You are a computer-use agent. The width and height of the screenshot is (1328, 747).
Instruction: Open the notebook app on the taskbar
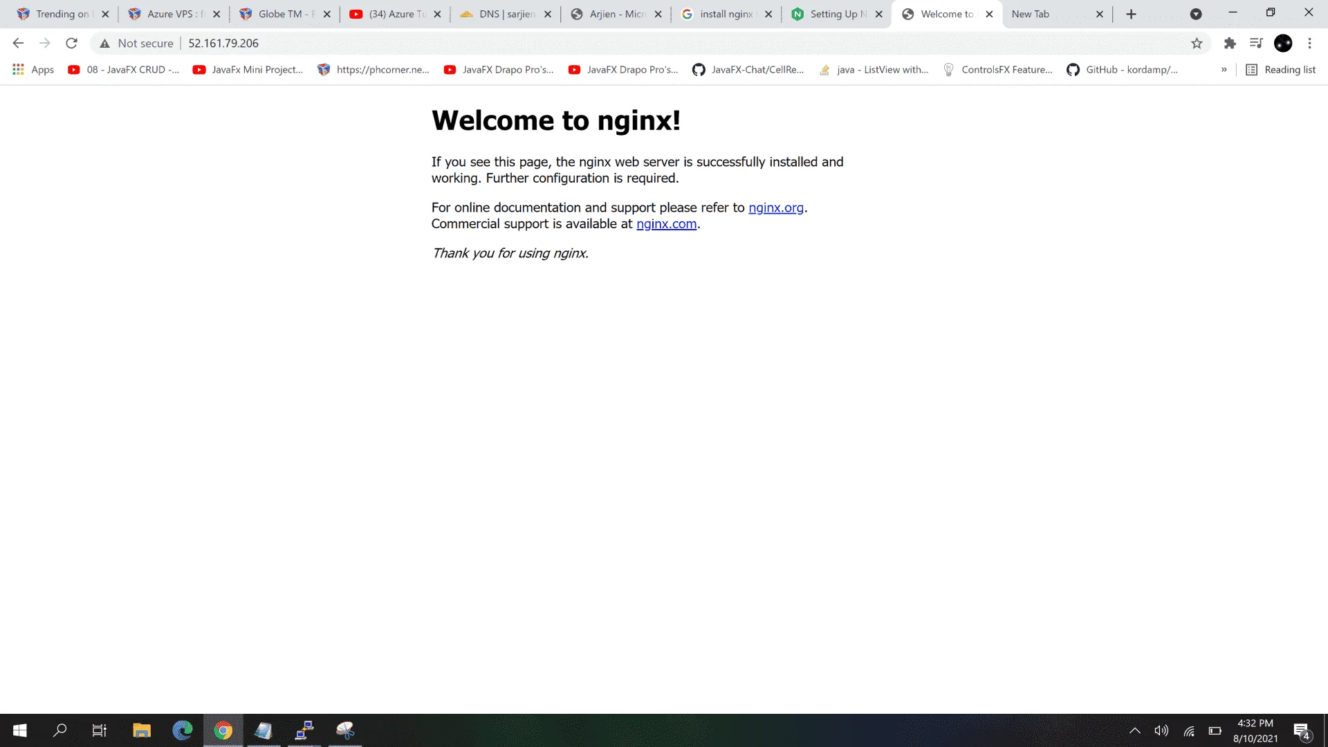pos(264,730)
